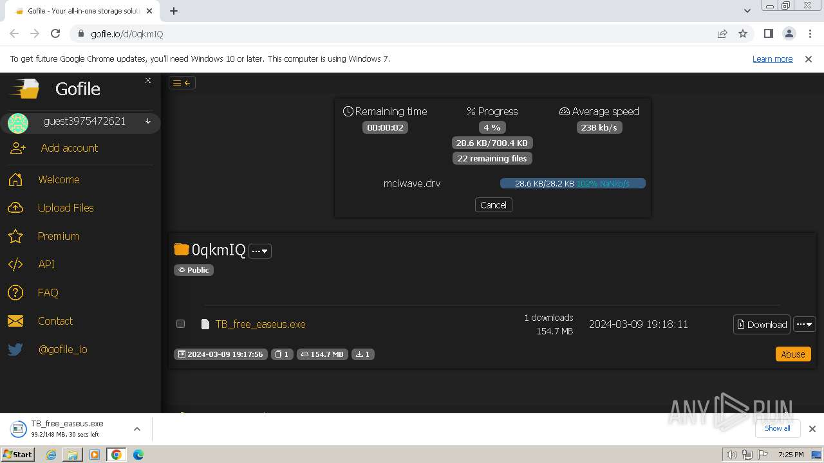This screenshot has height=463, width=824.
Task: Click the Public visibility badge
Action: tap(194, 270)
